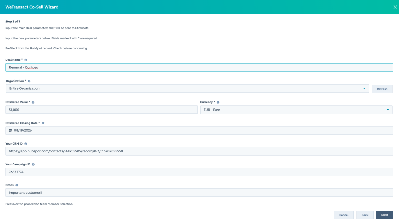Click the WeTransact Co-Sell Wizard title
The width and height of the screenshot is (399, 224).
tap(32, 7)
